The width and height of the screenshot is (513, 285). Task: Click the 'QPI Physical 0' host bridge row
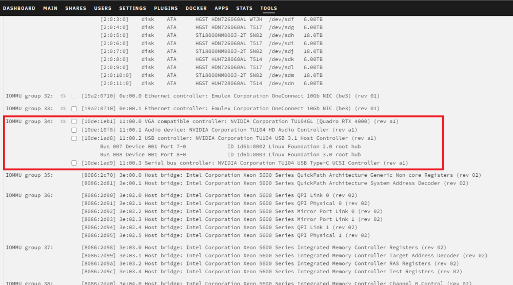click(x=226, y=203)
